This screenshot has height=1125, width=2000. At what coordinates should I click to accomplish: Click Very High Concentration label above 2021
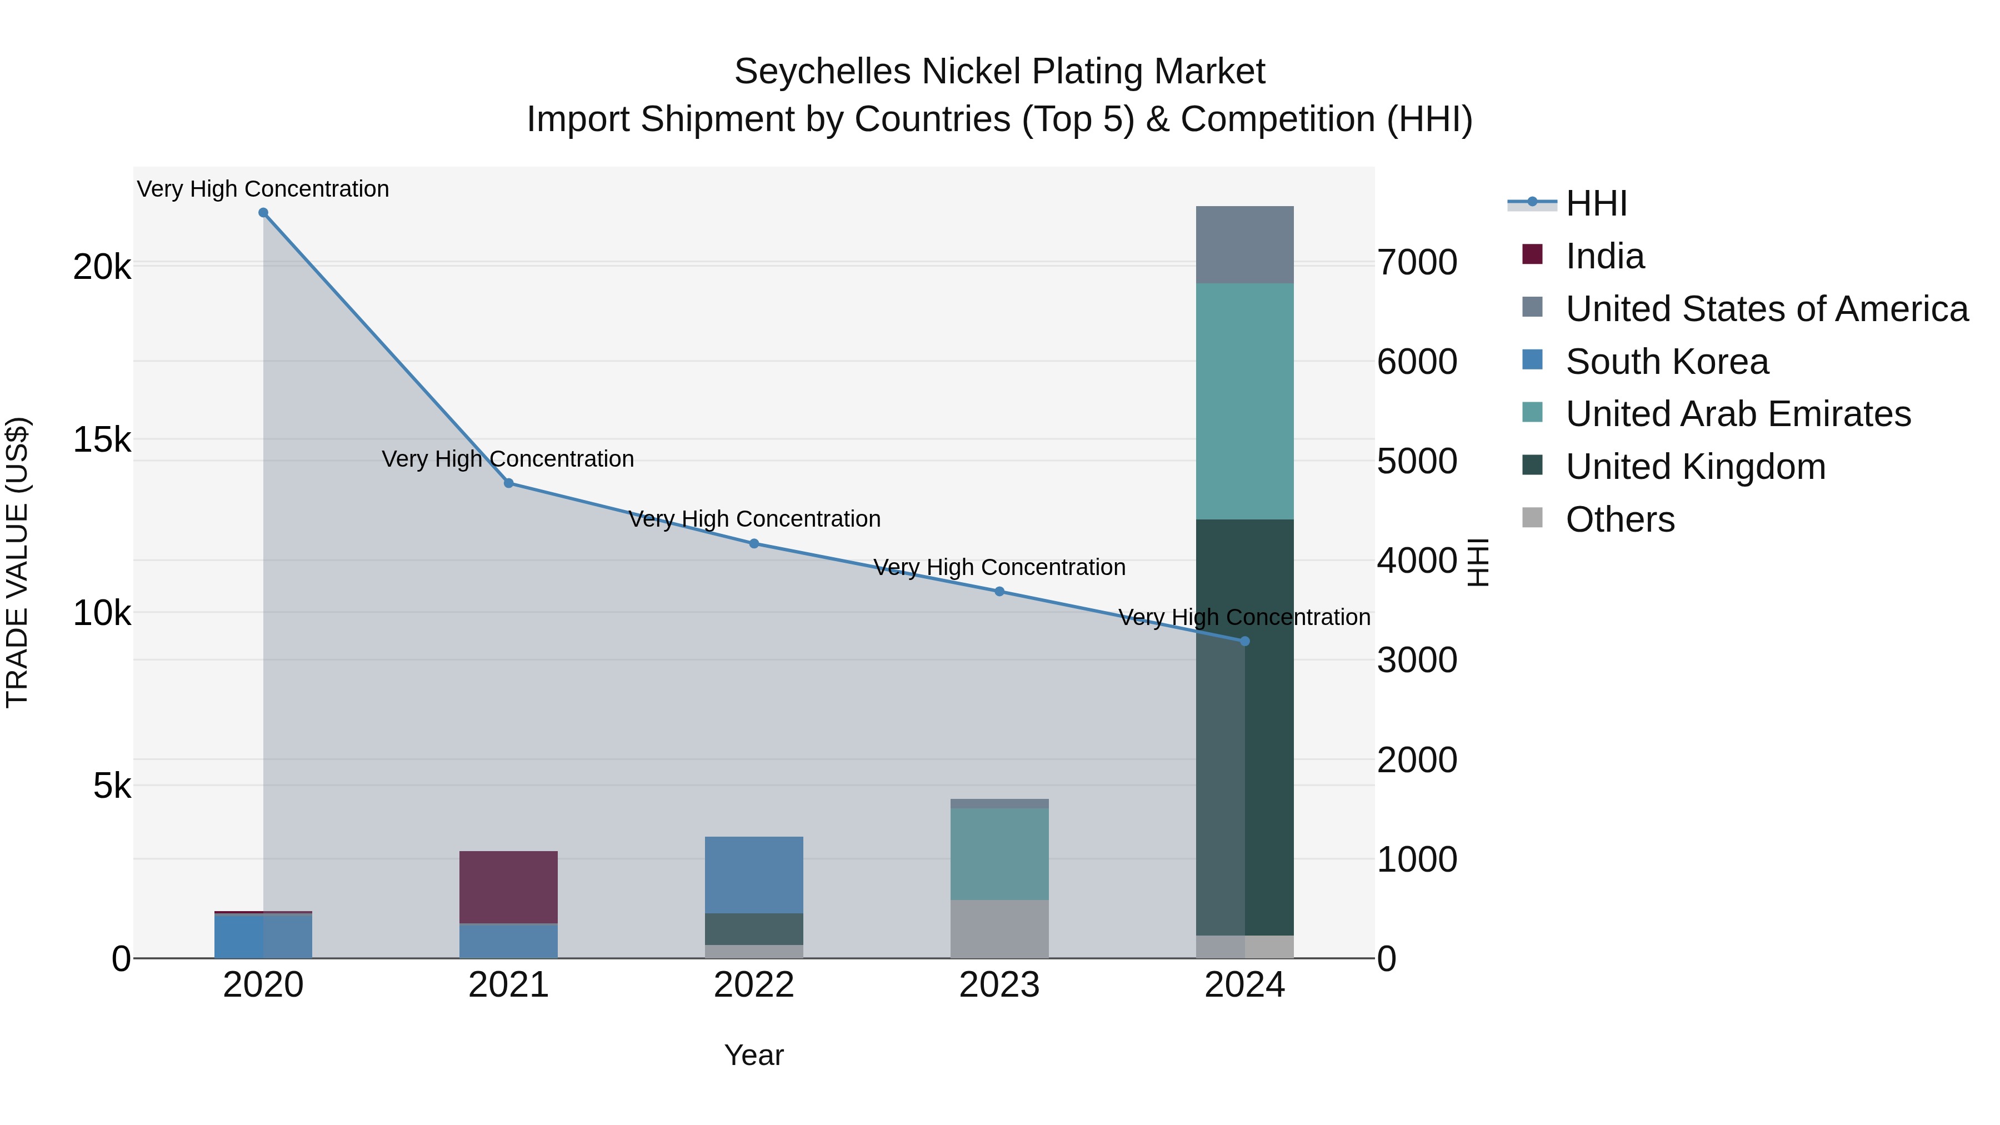tap(508, 459)
